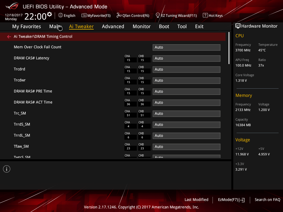Click the CPU Frequency 3700 MHz value
Image resolution: width=283 pixels, height=212 pixels.
[243, 50]
